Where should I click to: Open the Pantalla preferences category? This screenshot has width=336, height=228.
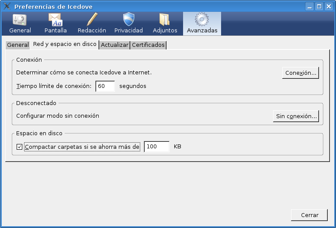pos(55,24)
